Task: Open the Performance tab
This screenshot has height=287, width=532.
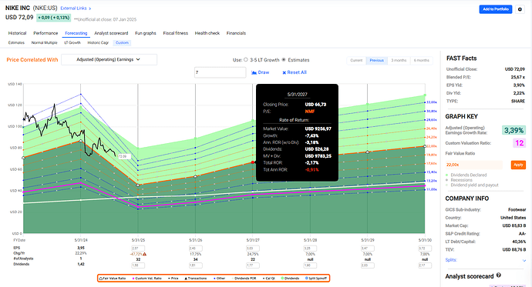Action: coord(45,33)
